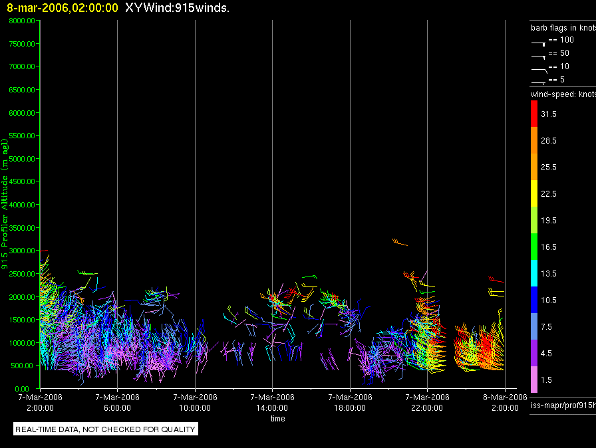Click the 8000.00 altitude axis tick label

click(x=22, y=21)
